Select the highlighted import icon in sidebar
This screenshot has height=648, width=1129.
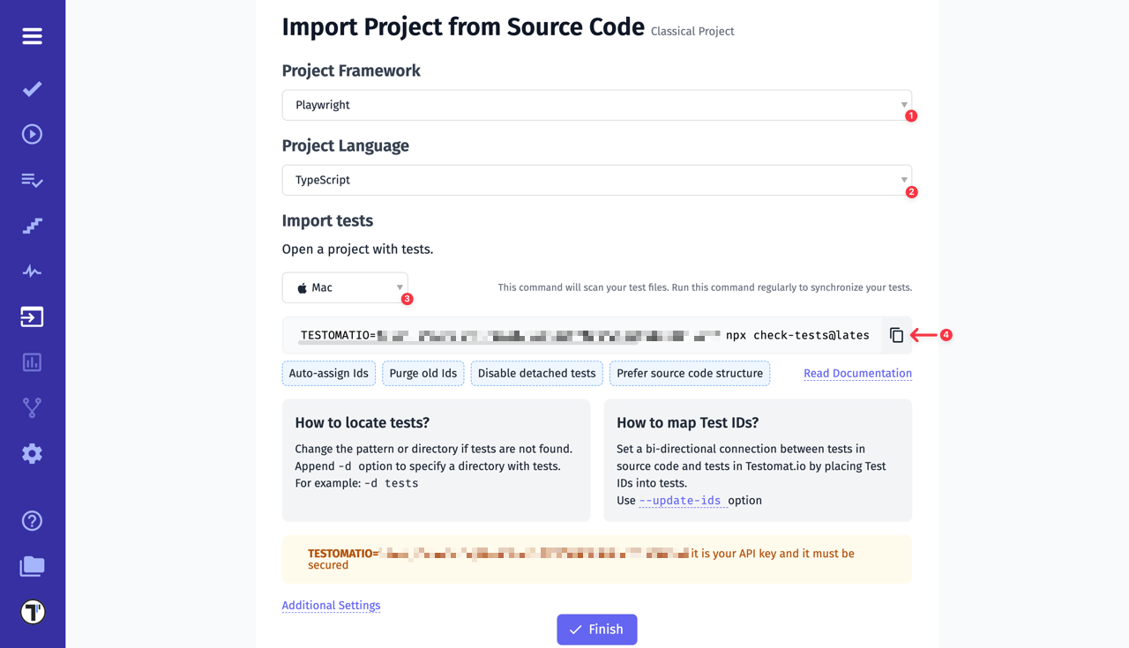32,316
